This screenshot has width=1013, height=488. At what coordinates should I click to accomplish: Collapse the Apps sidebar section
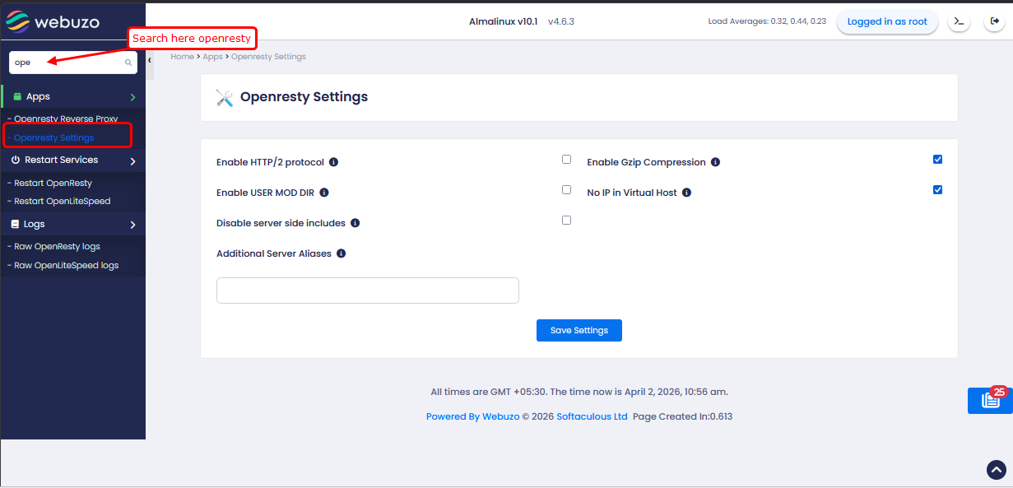[132, 97]
